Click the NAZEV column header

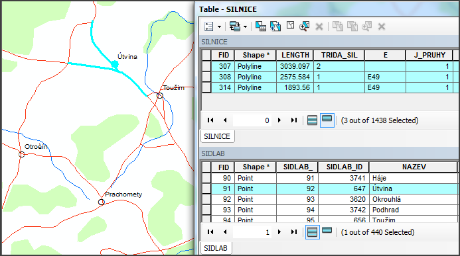pyautogui.click(x=414, y=167)
